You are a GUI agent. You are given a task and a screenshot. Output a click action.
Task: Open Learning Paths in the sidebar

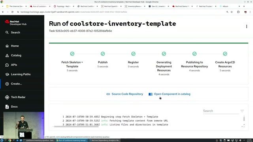(x=18, y=75)
